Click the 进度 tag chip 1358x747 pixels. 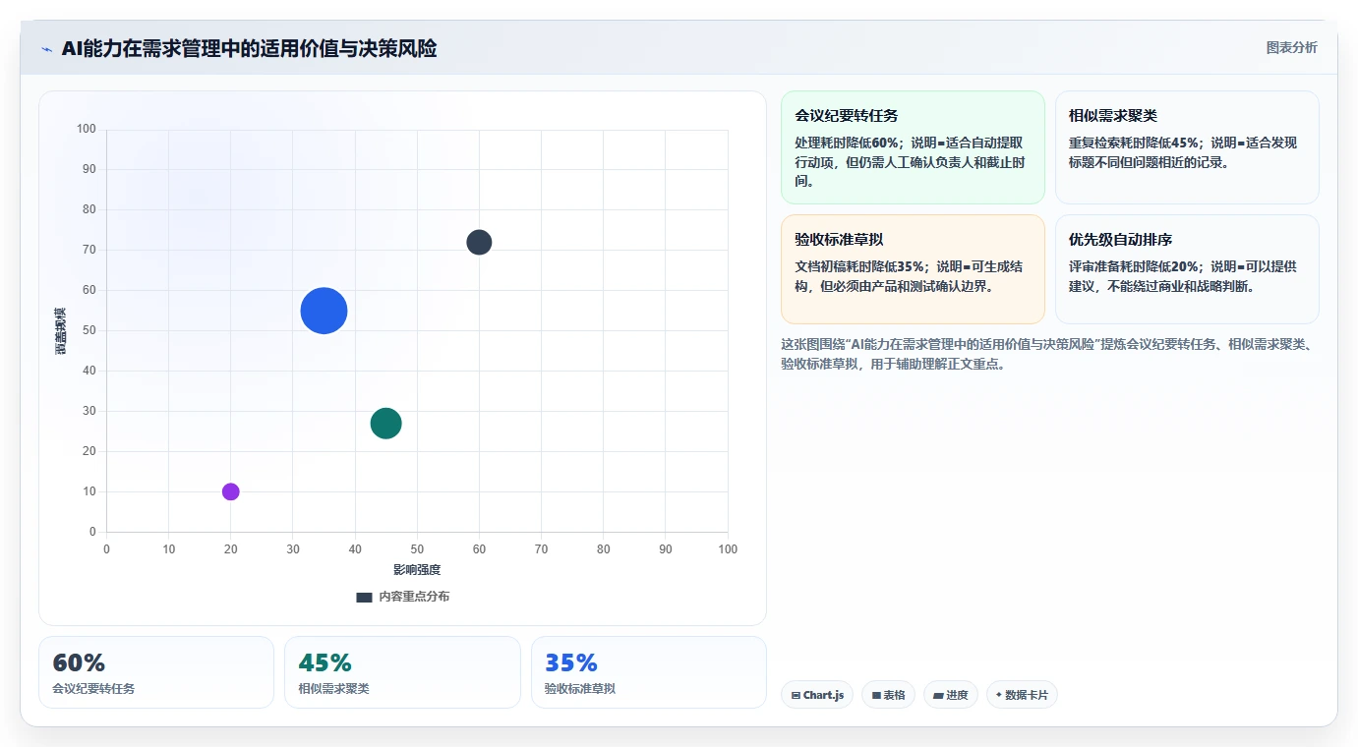tap(951, 695)
